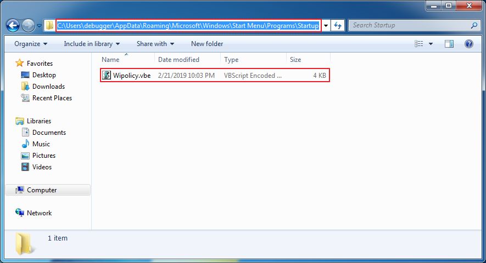The image size is (486, 263).
Task: Click the Wipolicy.vbe script file icon
Action: [107, 75]
